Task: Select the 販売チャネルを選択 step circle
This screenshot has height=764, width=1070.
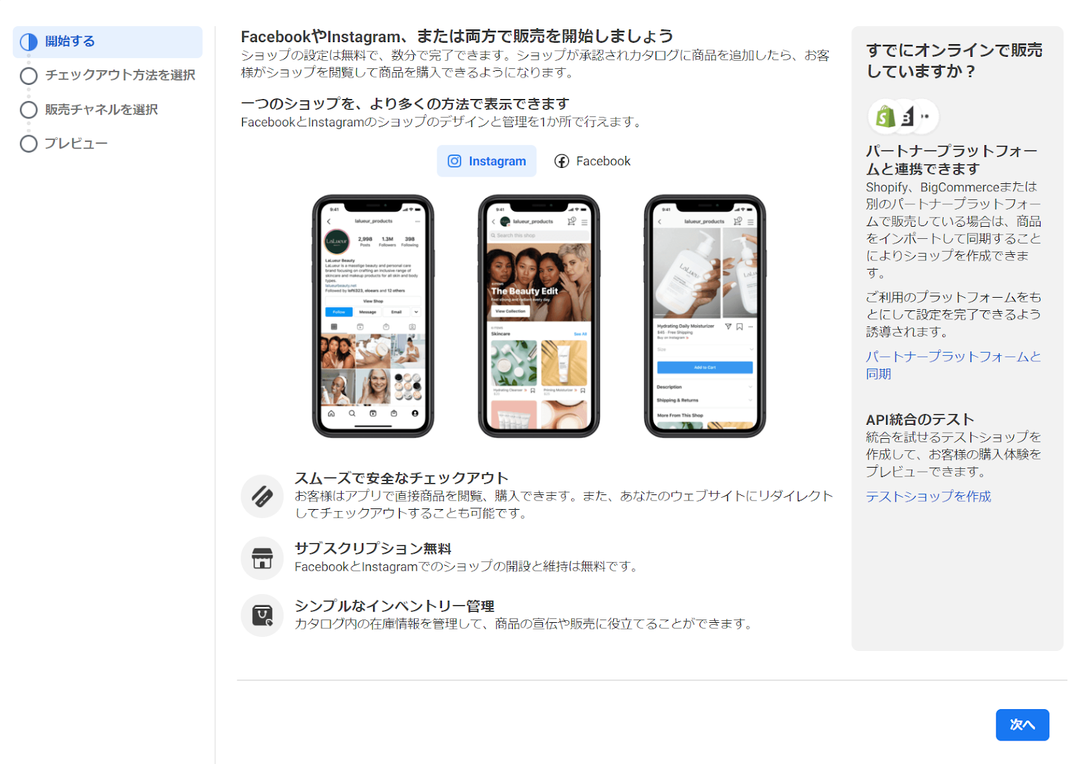Action: tap(29, 110)
